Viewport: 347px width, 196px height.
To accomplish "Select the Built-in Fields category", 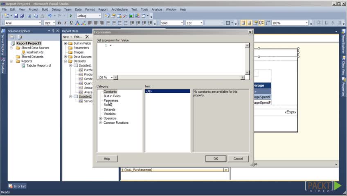I will (112, 96).
